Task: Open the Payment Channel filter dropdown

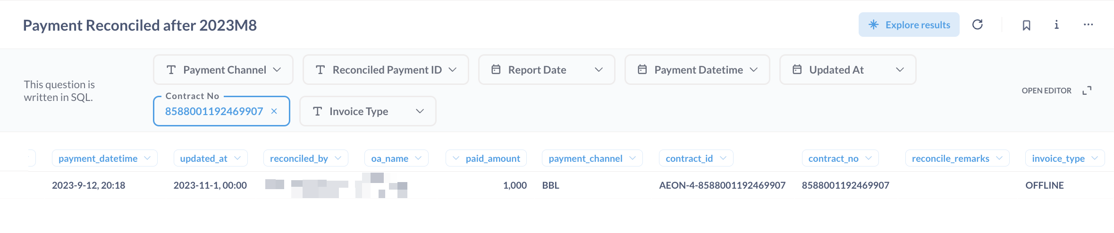Action: [x=223, y=70]
